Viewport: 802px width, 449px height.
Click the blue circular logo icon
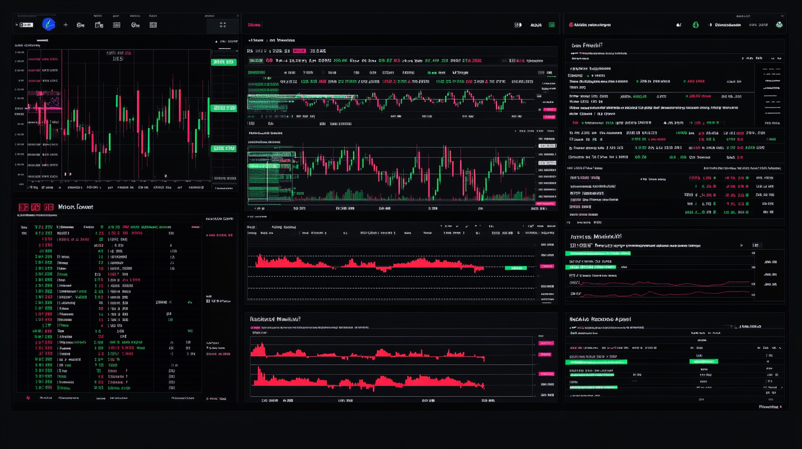[x=49, y=24]
